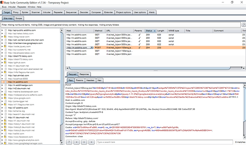
Task: Click the search help question mark button
Action: click(x=69, y=142)
